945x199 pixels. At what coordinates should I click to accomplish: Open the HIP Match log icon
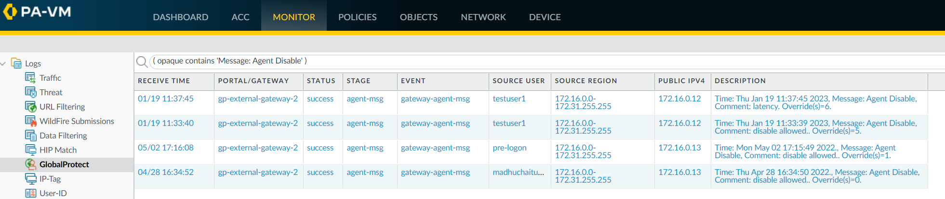click(x=30, y=150)
